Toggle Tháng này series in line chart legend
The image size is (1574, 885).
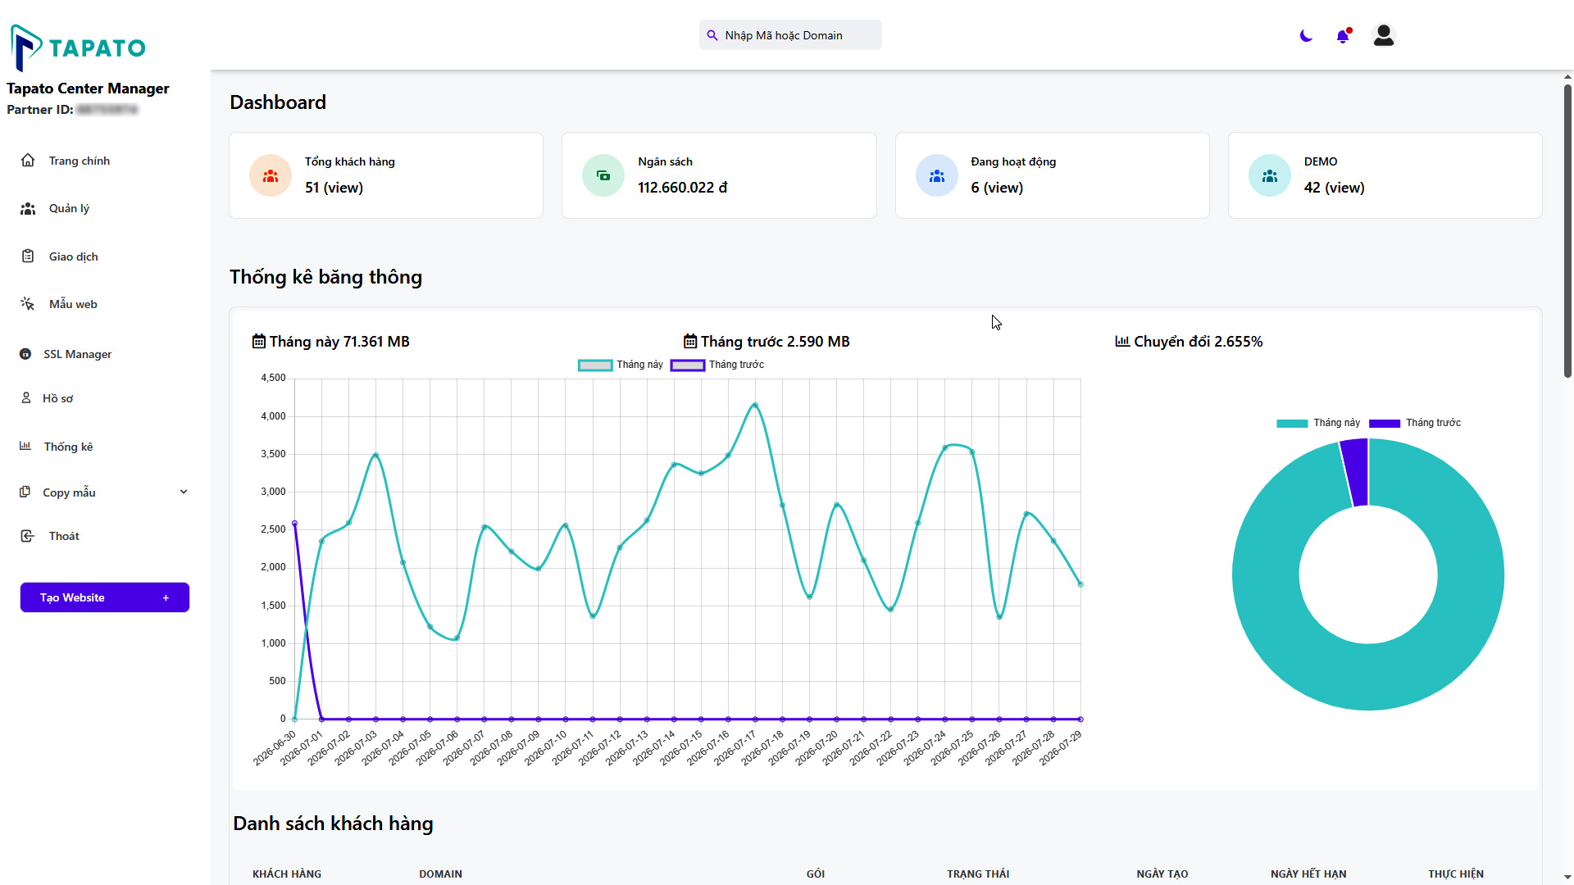pyautogui.click(x=621, y=365)
